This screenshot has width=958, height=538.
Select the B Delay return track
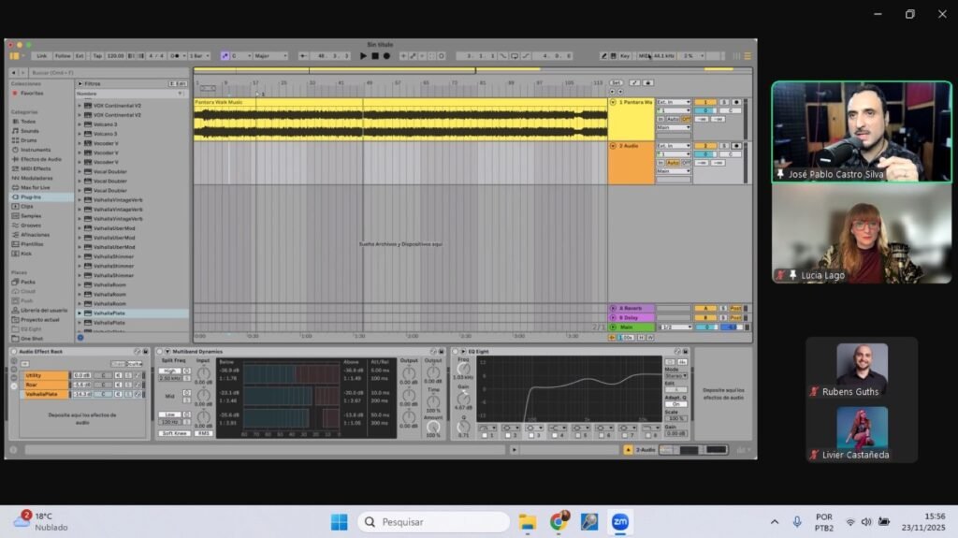(631, 318)
